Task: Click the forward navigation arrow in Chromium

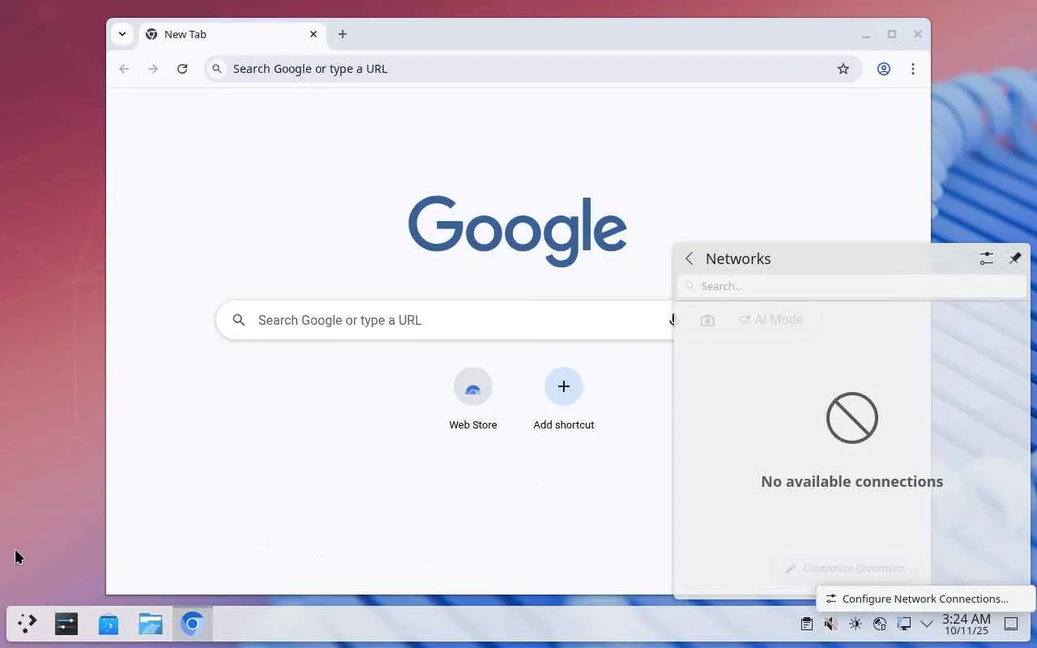Action: pyautogui.click(x=153, y=69)
